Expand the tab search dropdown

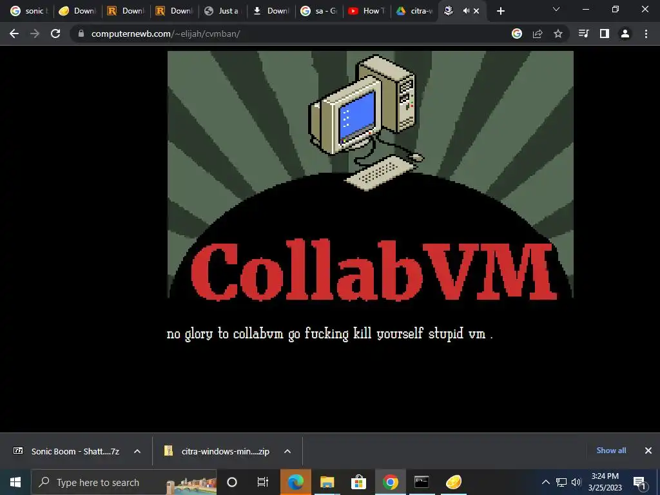point(556,9)
